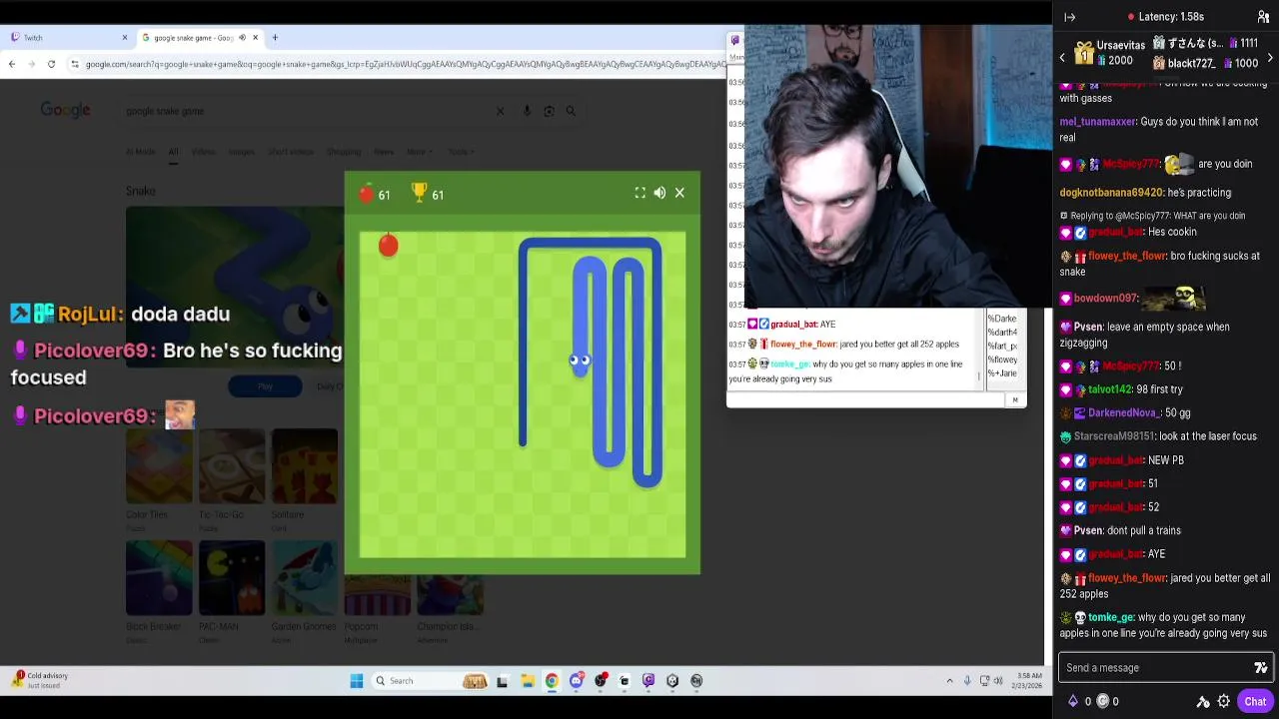Viewport: 1279px width, 719px height.
Task: Switch to Videos results tab
Action: click(203, 152)
